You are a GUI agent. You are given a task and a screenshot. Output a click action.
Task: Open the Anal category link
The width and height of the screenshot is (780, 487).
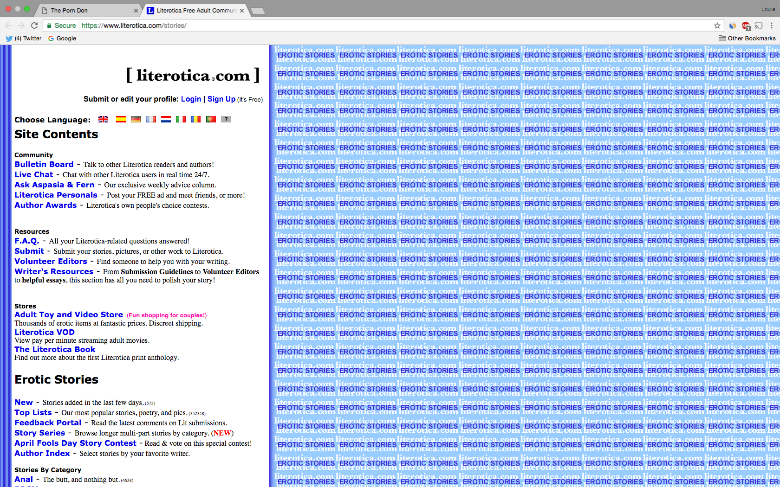tap(24, 479)
